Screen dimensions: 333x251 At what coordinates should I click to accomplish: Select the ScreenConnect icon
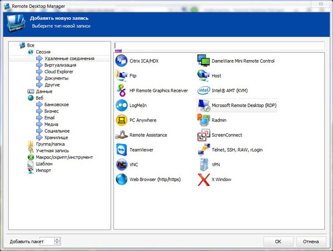click(203, 135)
